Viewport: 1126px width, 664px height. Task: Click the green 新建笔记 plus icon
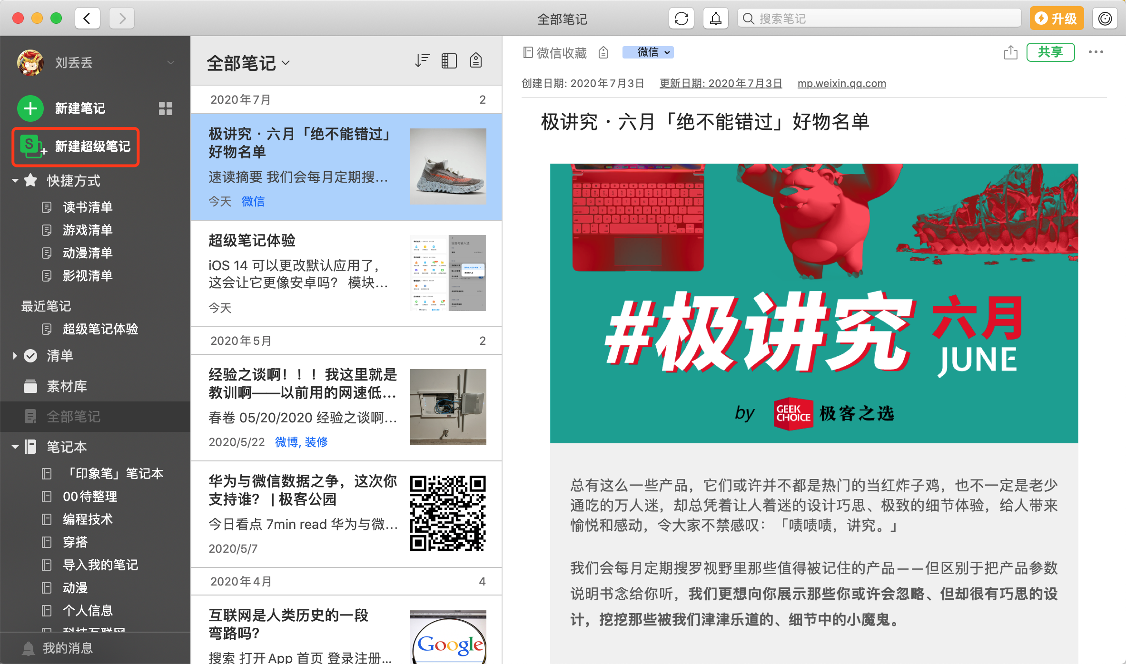tap(30, 108)
